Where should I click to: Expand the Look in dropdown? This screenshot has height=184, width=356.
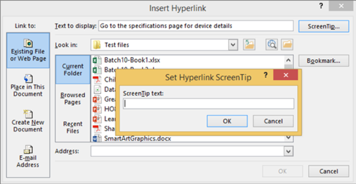coord(233,44)
